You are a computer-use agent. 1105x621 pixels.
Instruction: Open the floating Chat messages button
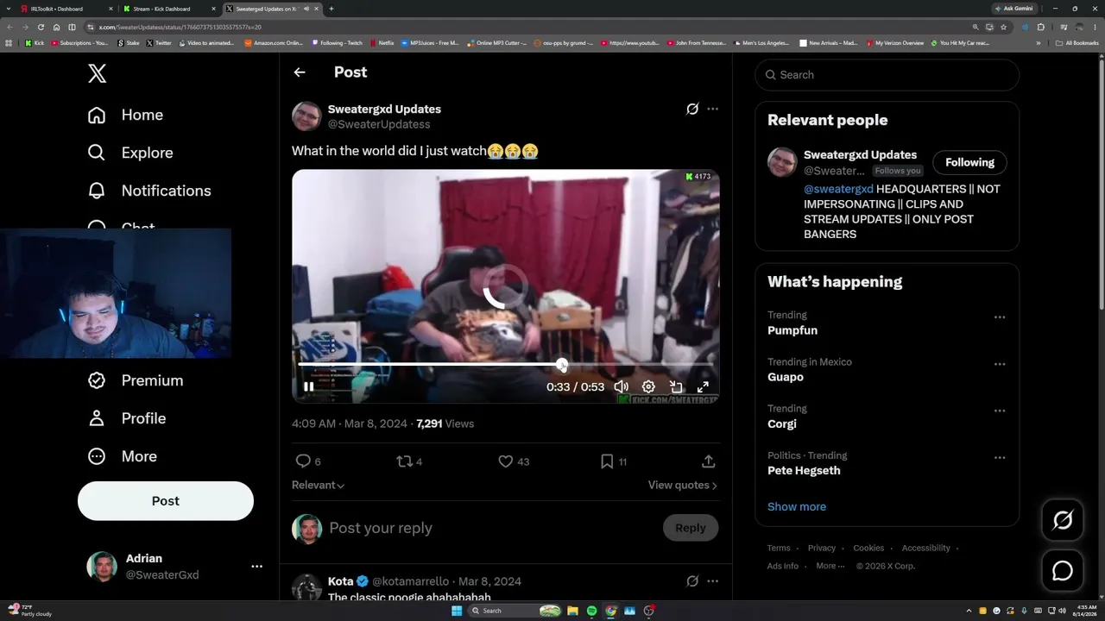pos(1063,571)
